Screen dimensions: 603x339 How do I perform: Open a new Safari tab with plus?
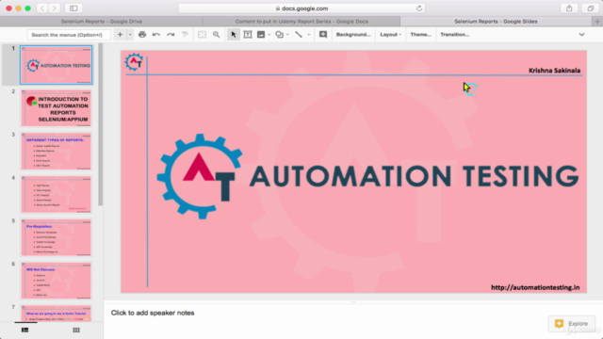tap(597, 22)
